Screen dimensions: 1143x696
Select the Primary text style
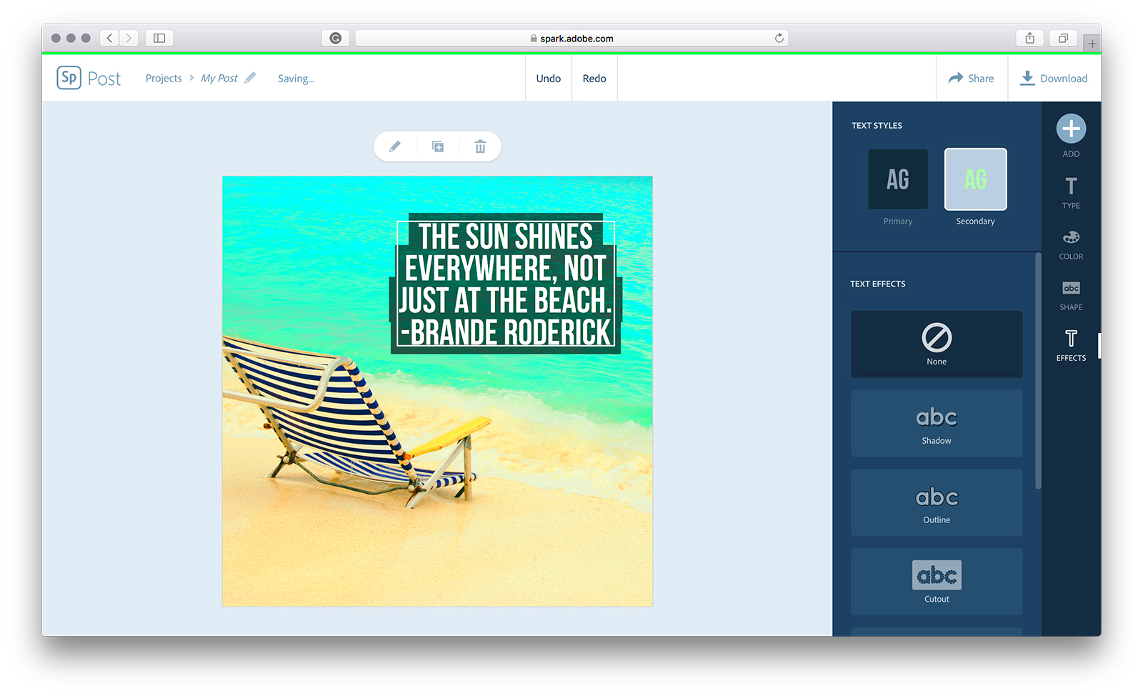(898, 179)
